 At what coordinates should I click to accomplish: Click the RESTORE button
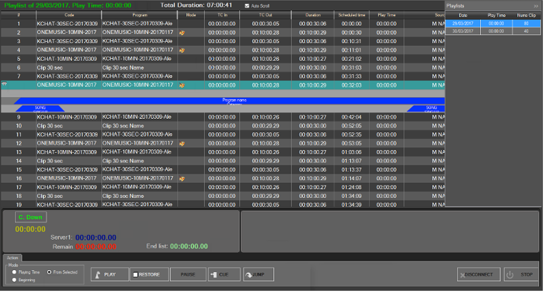coord(147,275)
